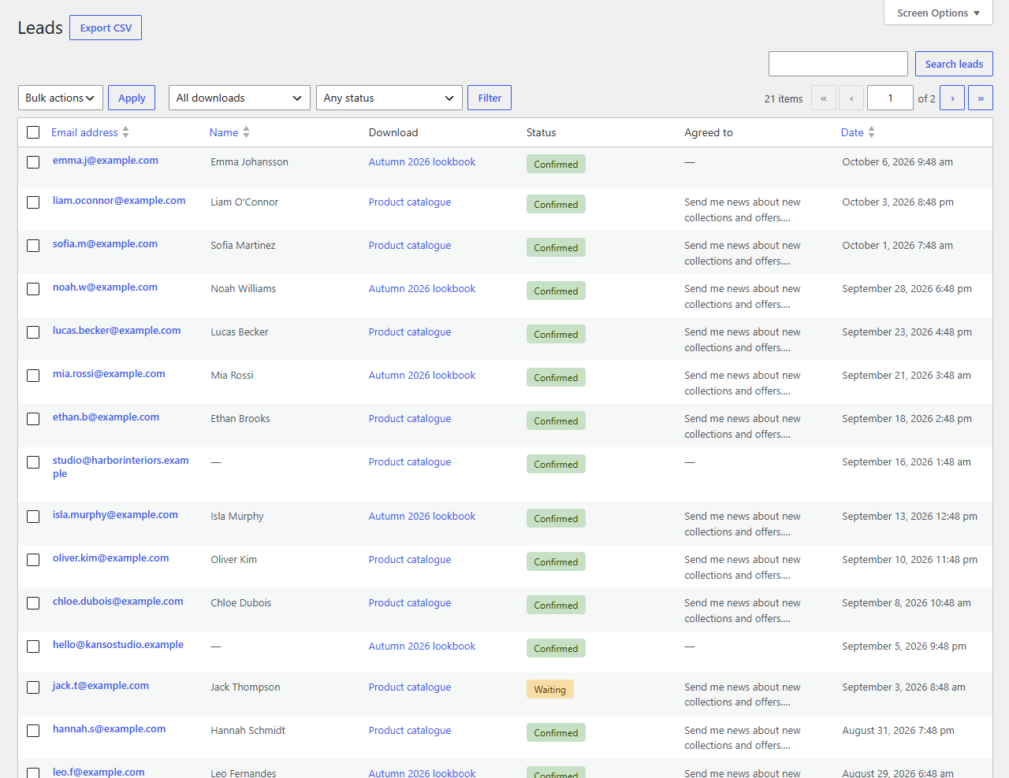
Task: Click the Export CSV button
Action: (106, 28)
